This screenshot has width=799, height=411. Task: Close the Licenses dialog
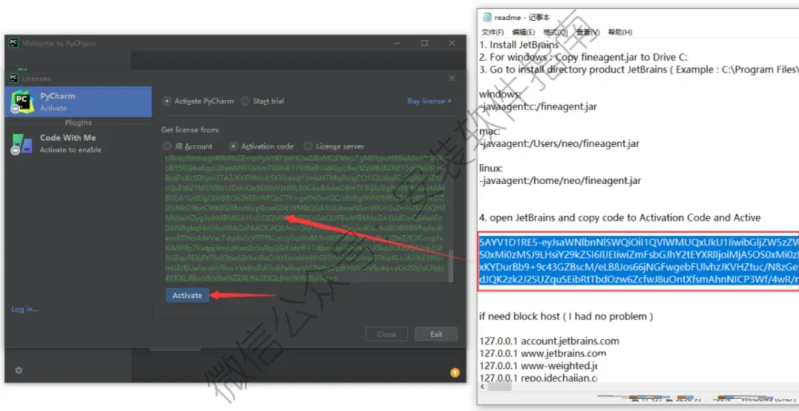point(451,78)
